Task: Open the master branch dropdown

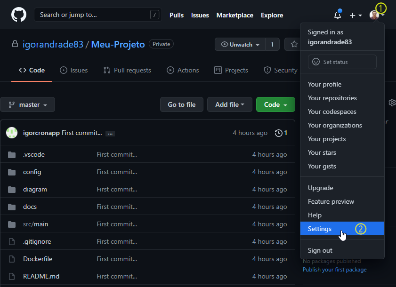Action: 27,104
